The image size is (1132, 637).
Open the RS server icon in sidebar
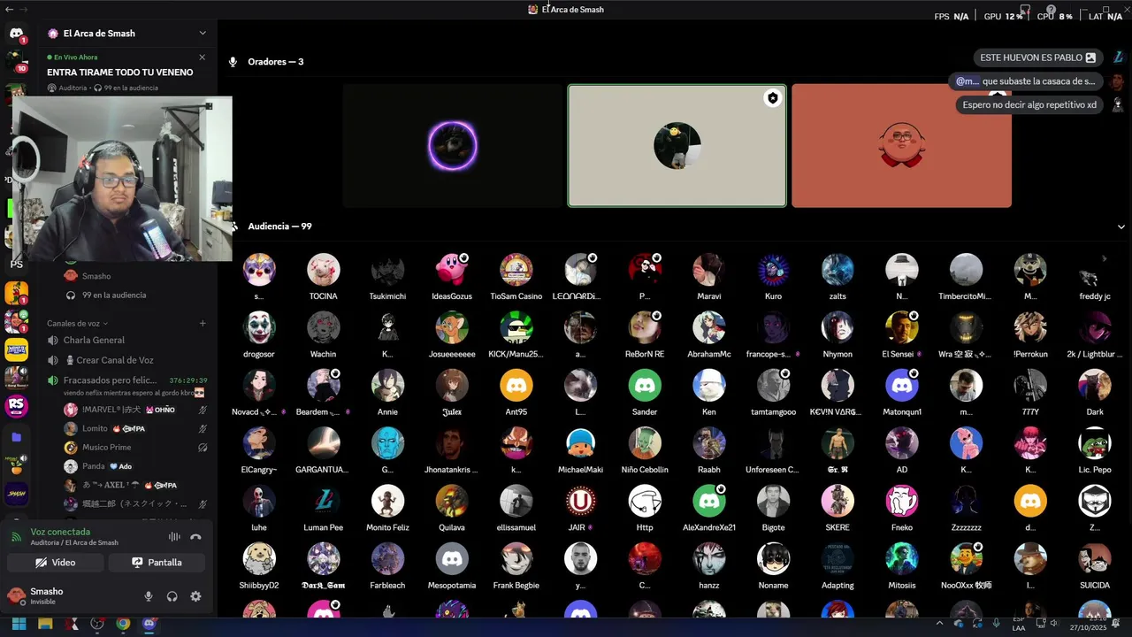click(16, 406)
